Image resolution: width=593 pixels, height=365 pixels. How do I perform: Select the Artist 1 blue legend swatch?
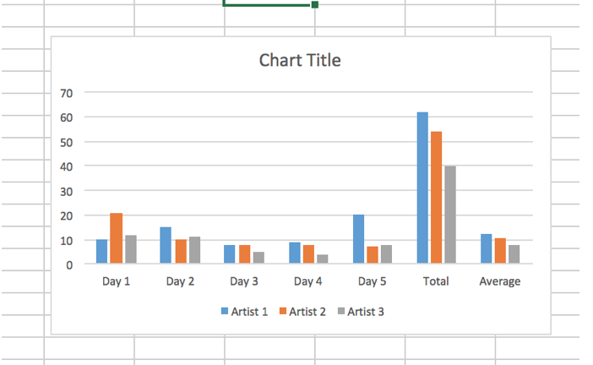point(225,311)
